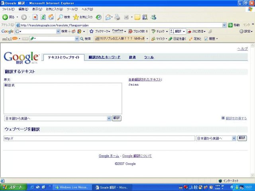The width and height of the screenshot is (255, 191).
Task: Open the ツール(T) menu
Action: point(72,9)
